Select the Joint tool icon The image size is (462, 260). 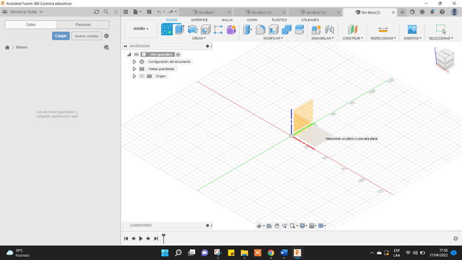[330, 30]
